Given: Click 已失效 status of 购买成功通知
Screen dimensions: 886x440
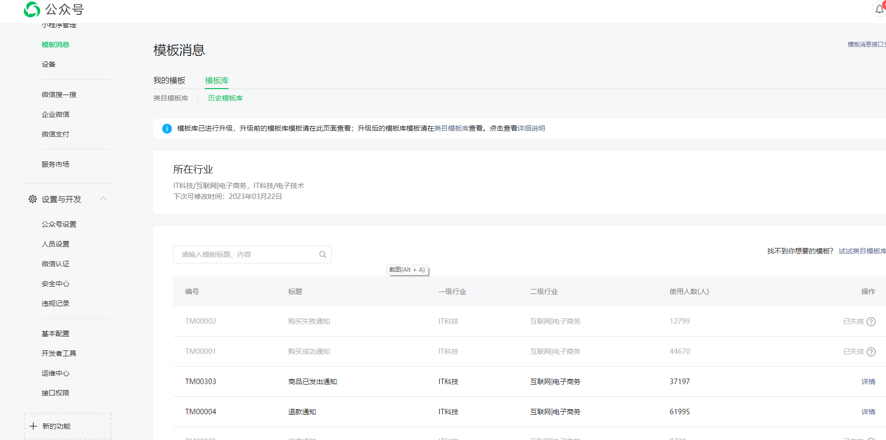Looking at the screenshot, I should 853,351.
